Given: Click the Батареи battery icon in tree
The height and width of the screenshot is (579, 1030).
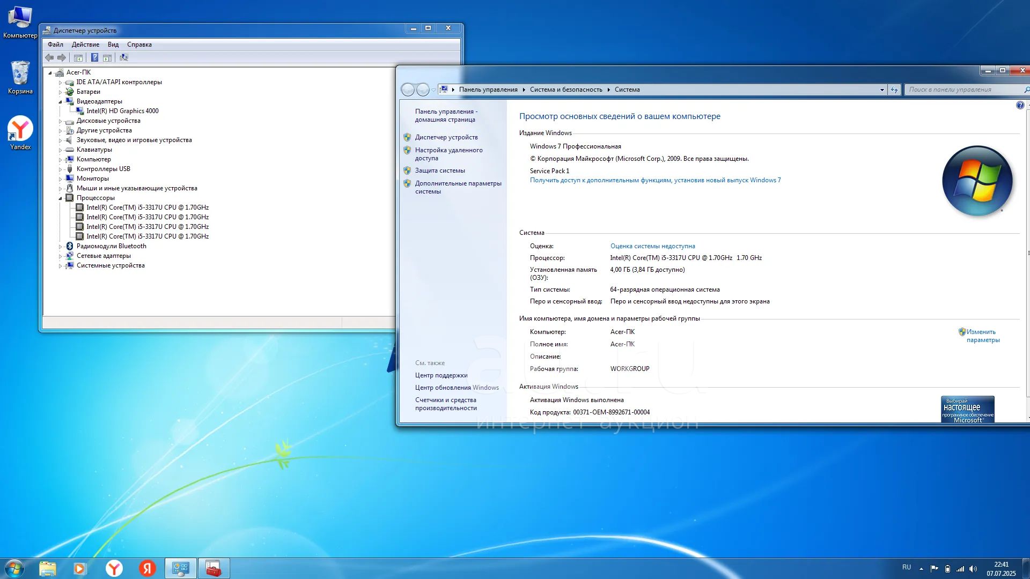Looking at the screenshot, I should (69, 92).
